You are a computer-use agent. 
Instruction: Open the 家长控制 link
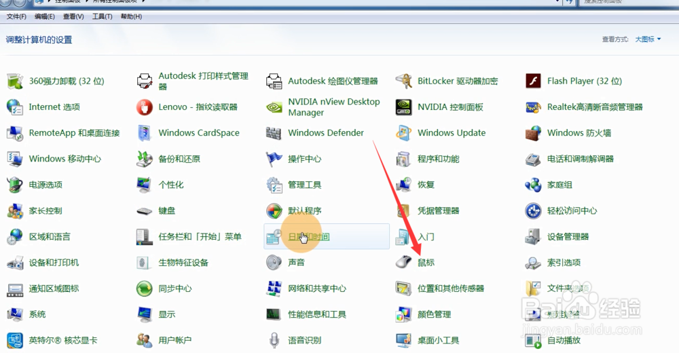pyautogui.click(x=45, y=211)
